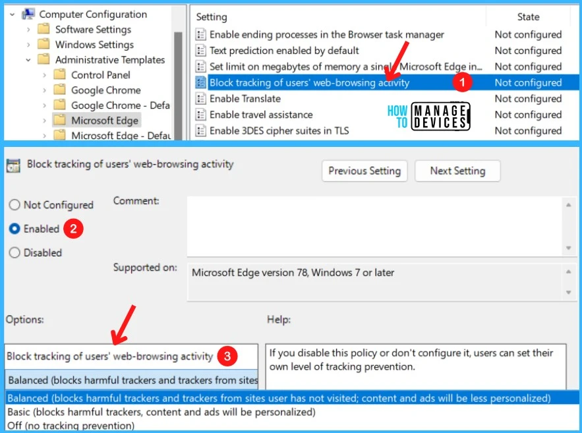This screenshot has width=582, height=433.
Task: Choose the Balanced tracking option in list
Action: pyautogui.click(x=292, y=398)
